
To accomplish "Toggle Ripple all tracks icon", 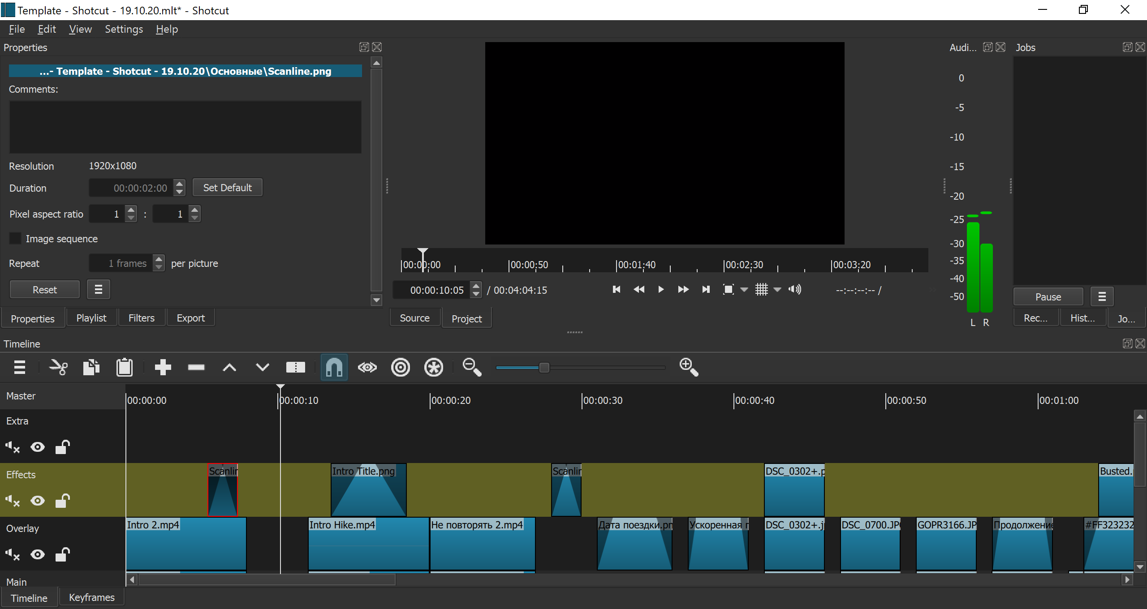I will pyautogui.click(x=433, y=368).
